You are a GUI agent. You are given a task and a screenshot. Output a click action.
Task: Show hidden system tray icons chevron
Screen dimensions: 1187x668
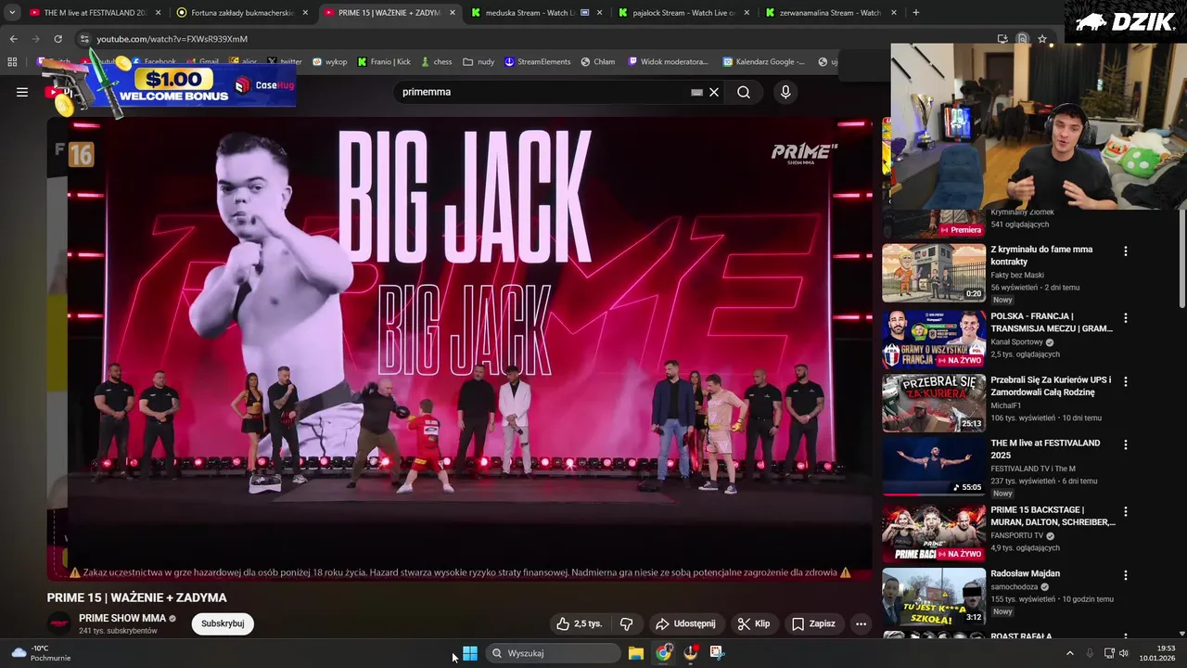coord(1069,653)
